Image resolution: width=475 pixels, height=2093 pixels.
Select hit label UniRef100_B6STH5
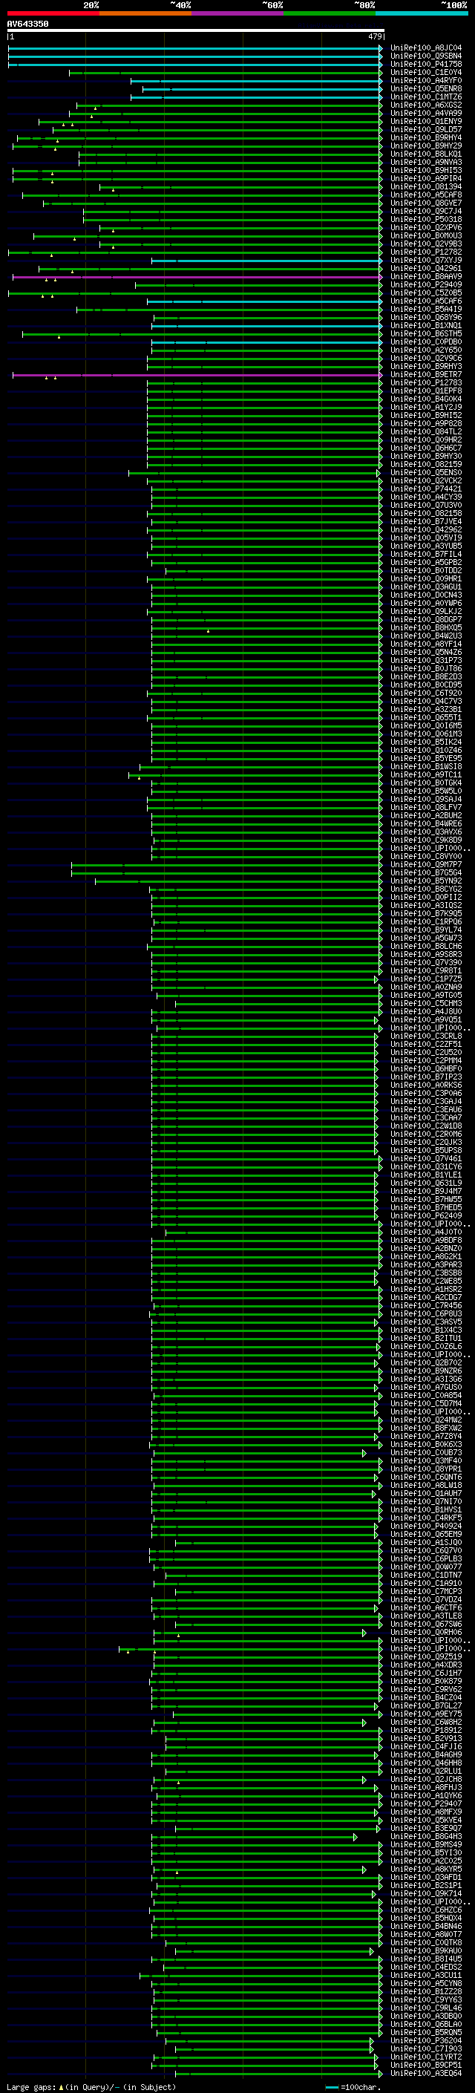426,333
